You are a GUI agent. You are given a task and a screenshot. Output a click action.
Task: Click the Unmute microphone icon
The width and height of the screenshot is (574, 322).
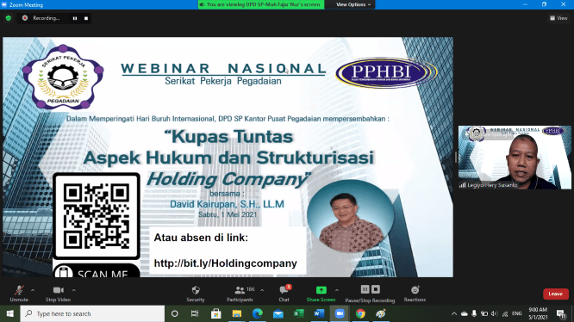[x=19, y=290]
